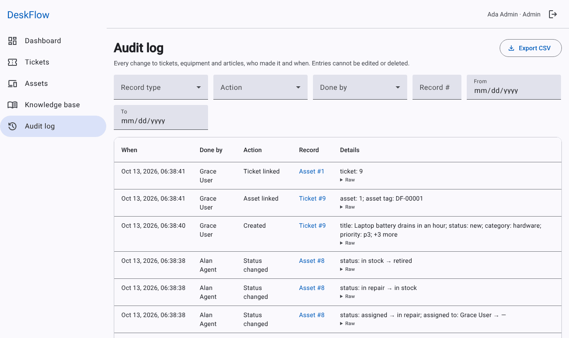The width and height of the screenshot is (569, 338).
Task: Click the 'When' column header
Action: 129,150
